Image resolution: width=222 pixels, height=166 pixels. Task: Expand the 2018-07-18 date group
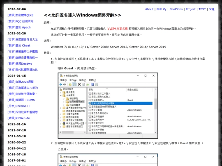[x=17, y=155]
